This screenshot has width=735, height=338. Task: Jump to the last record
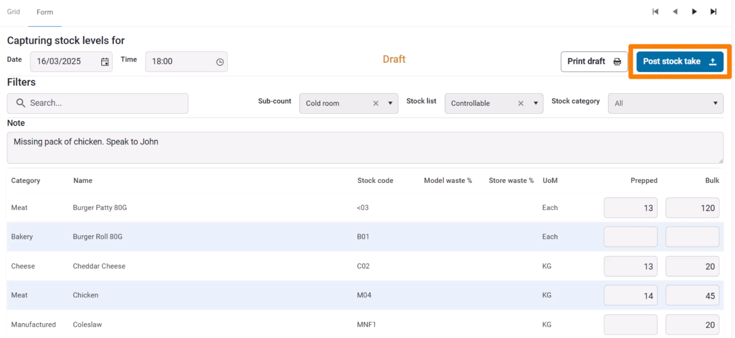[x=713, y=12]
